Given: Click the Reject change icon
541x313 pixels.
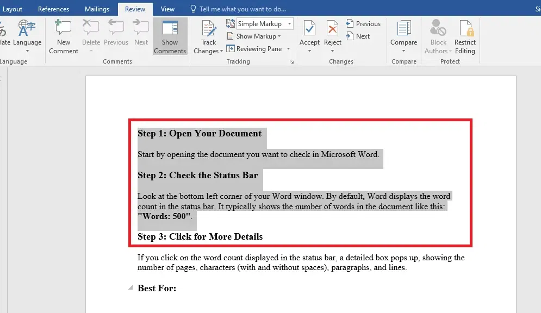Looking at the screenshot, I should tap(332, 28).
